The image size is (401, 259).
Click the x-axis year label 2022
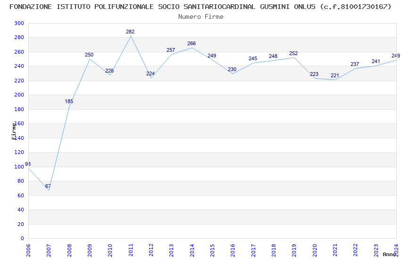[356, 251]
